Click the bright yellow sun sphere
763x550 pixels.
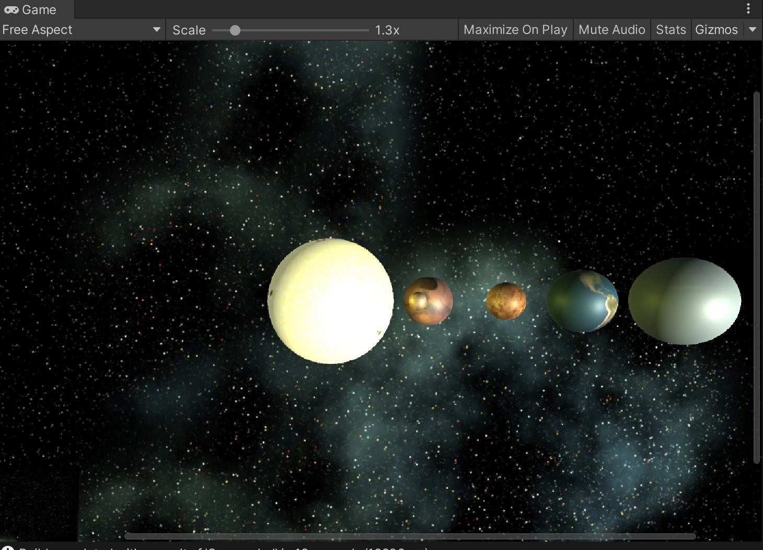click(x=330, y=301)
